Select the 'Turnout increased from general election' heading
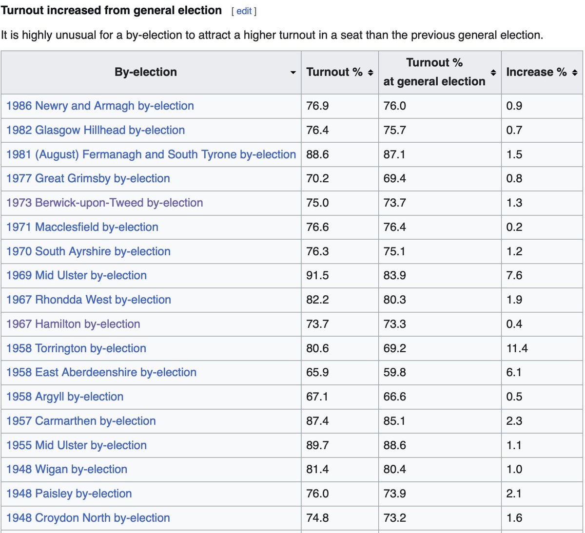The image size is (585, 533). [112, 10]
